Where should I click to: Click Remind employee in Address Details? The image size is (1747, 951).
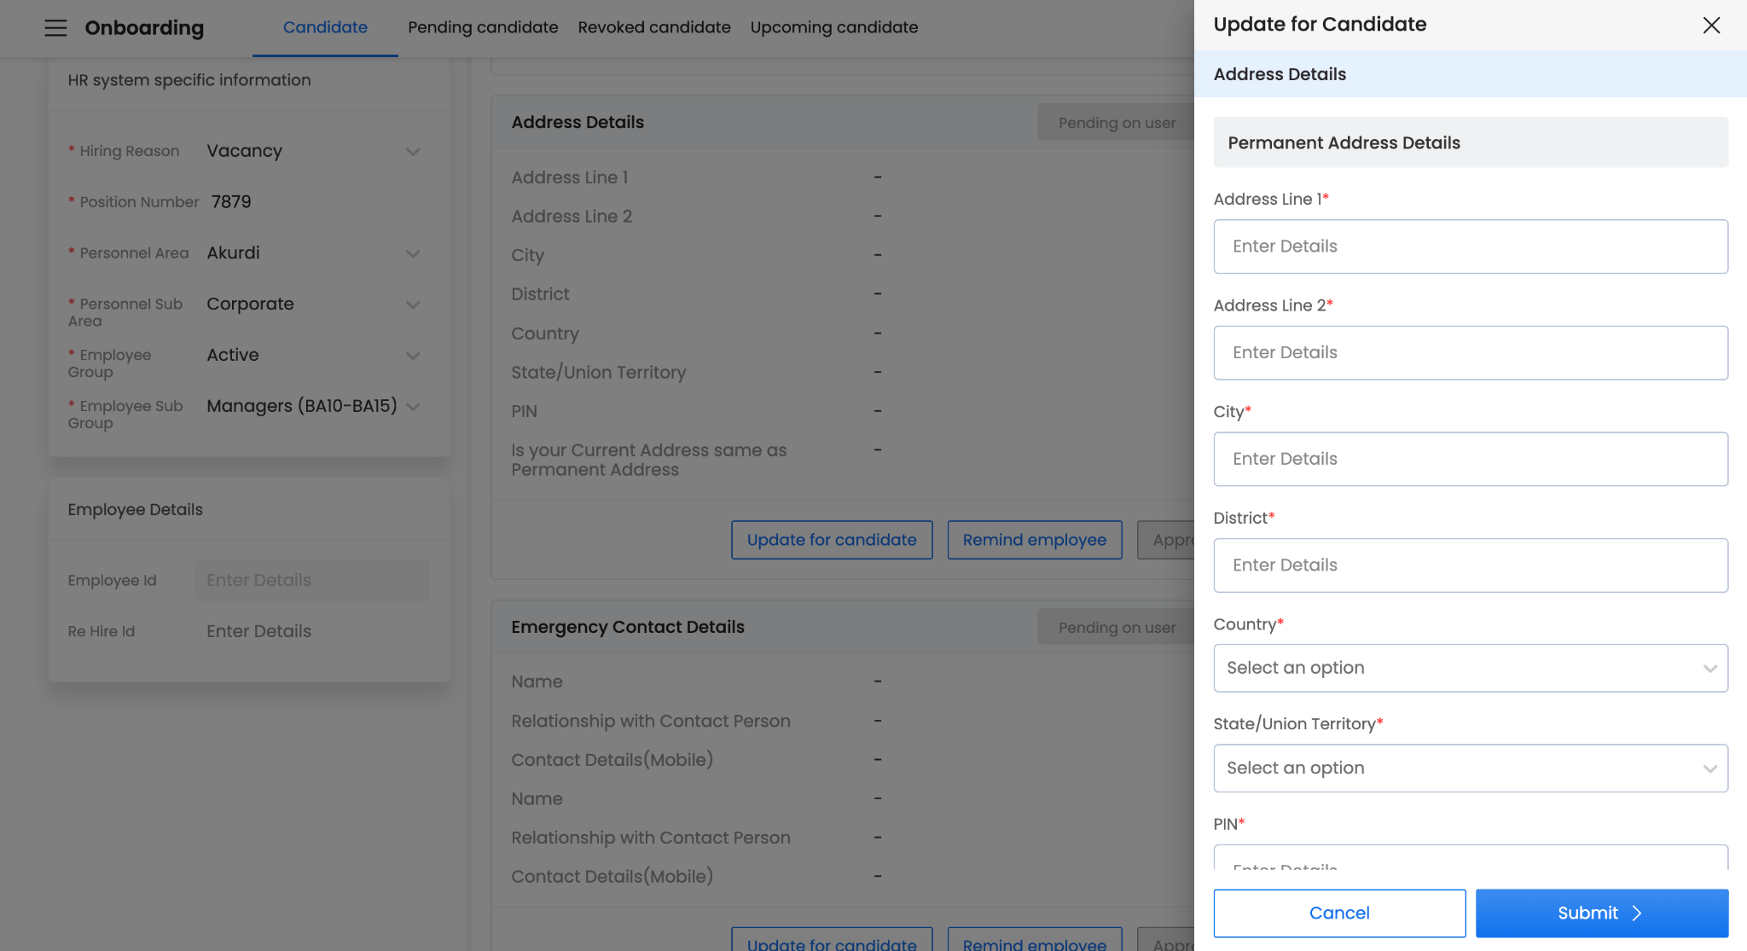tap(1034, 540)
